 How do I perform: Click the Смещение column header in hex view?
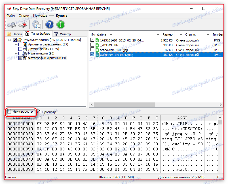20,118
